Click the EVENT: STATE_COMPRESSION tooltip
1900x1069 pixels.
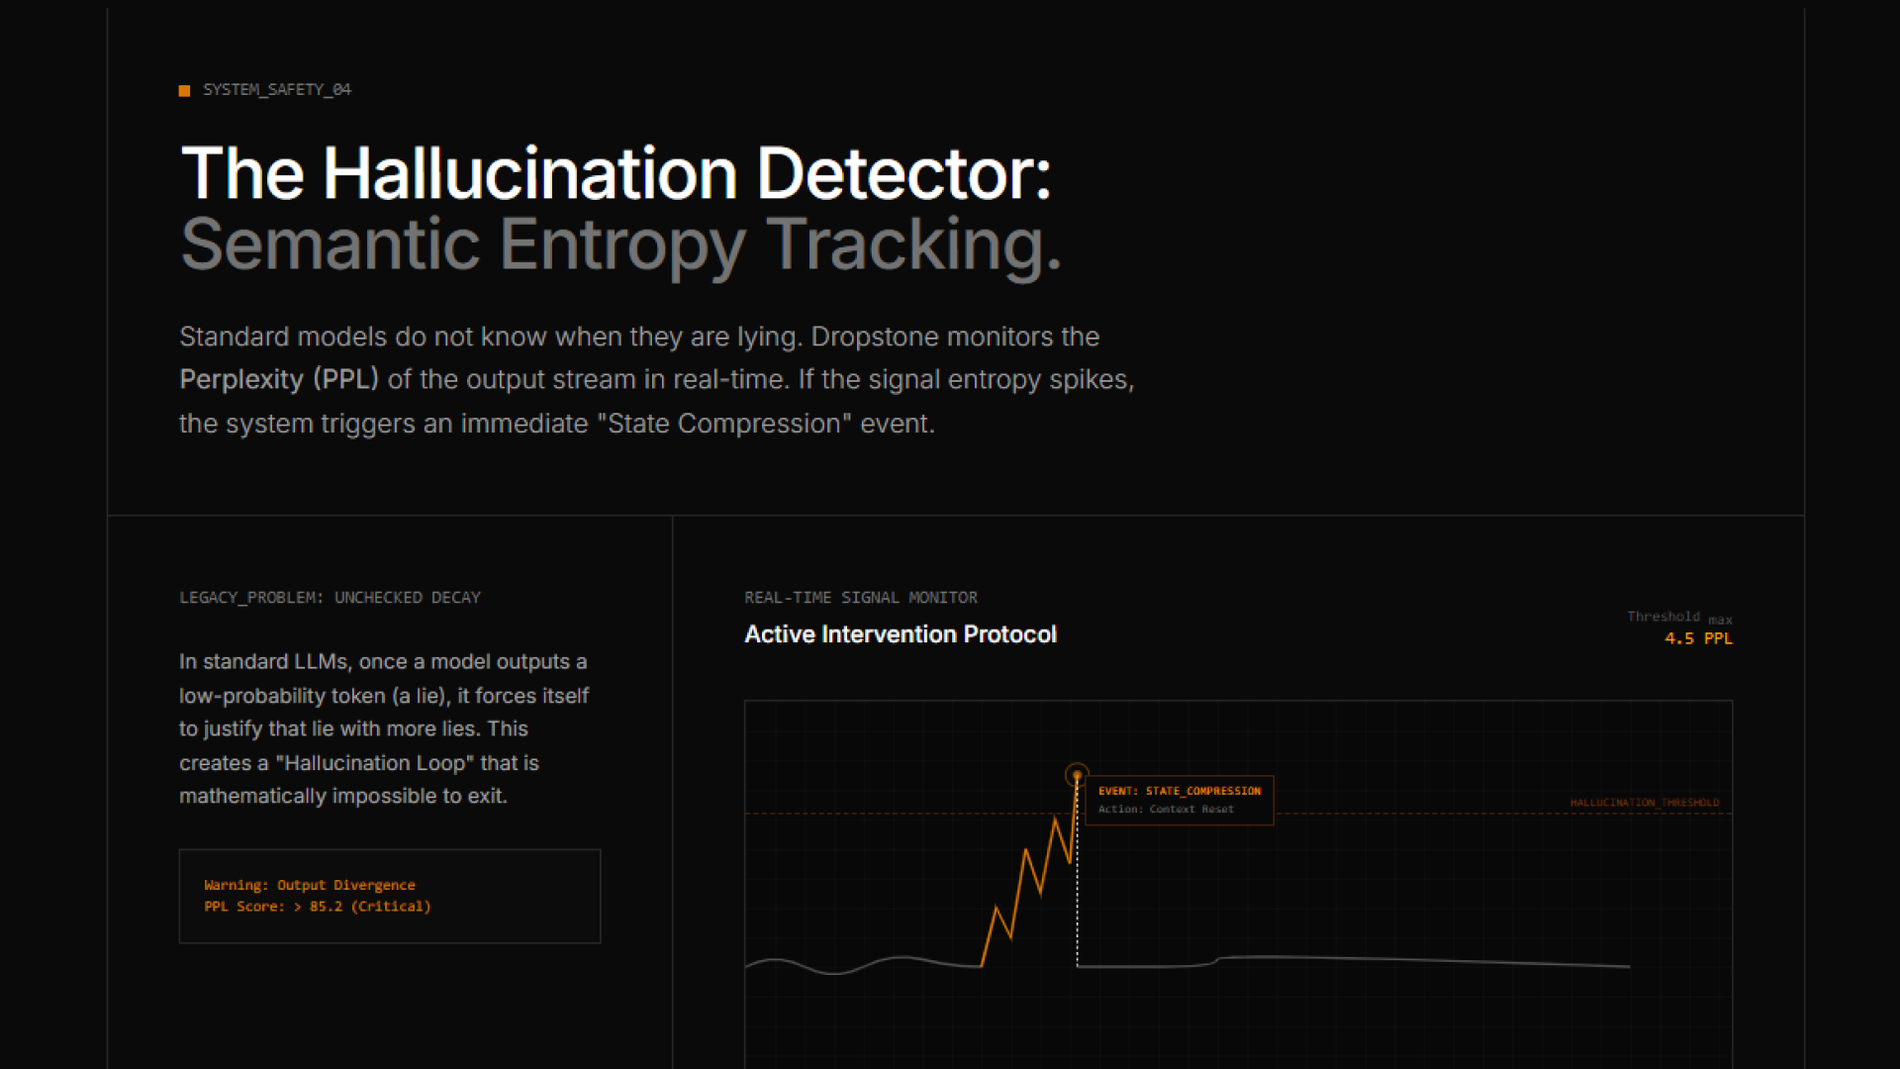point(1180,791)
